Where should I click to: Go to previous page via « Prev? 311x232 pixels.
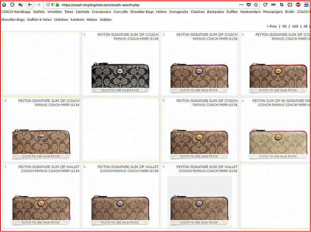click(272, 26)
